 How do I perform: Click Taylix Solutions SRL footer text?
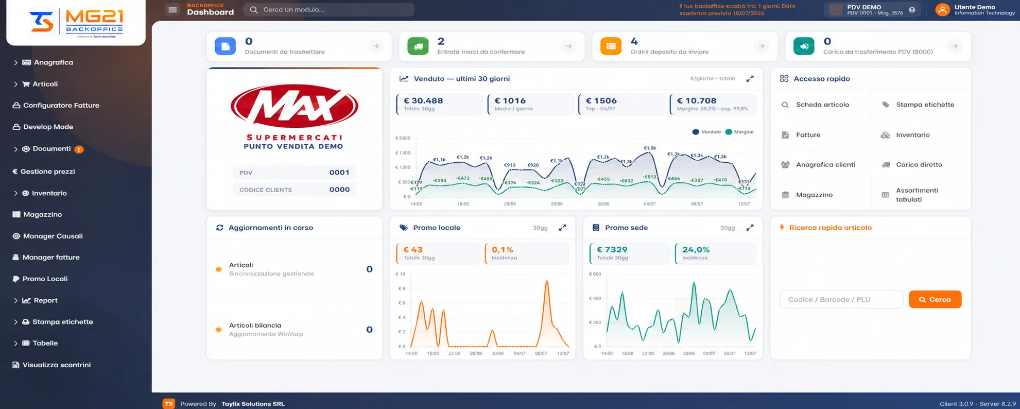point(253,404)
